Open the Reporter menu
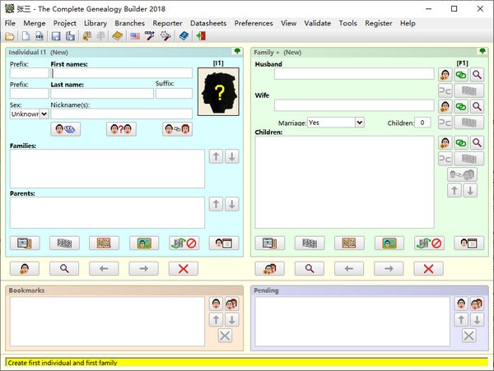The width and height of the screenshot is (494, 371). point(168,24)
